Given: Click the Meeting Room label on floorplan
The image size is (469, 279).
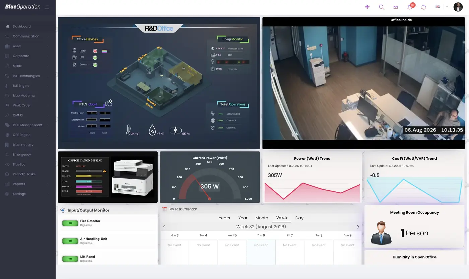Looking at the screenshot, I should pyautogui.click(x=151, y=103).
